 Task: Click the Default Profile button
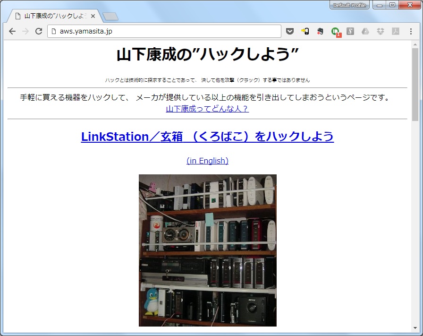pyautogui.click(x=349, y=5)
